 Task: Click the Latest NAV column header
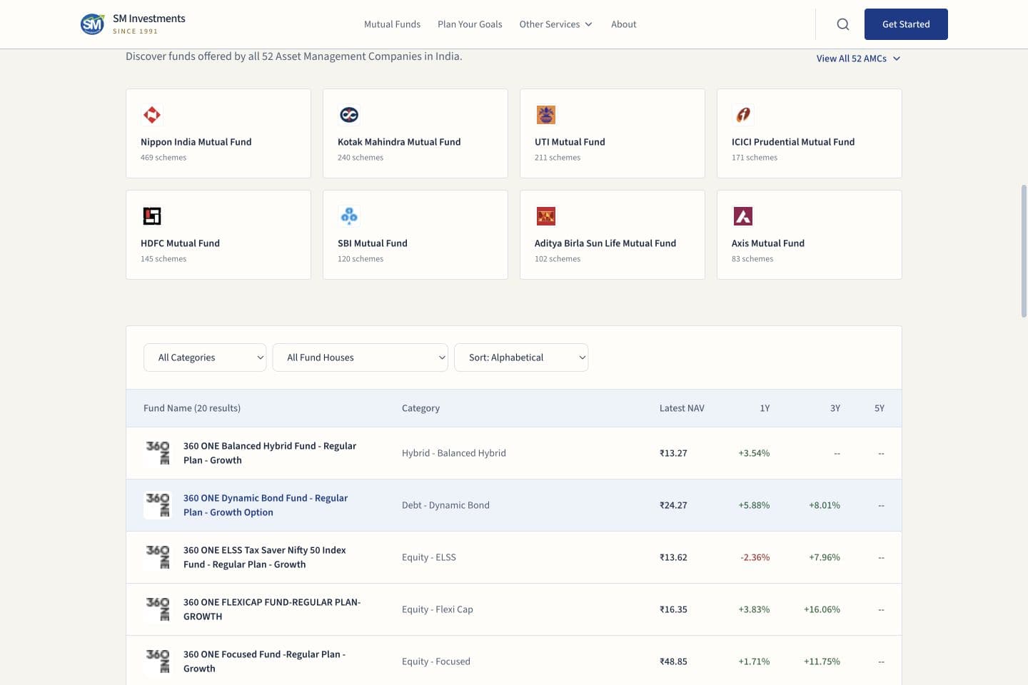point(682,408)
